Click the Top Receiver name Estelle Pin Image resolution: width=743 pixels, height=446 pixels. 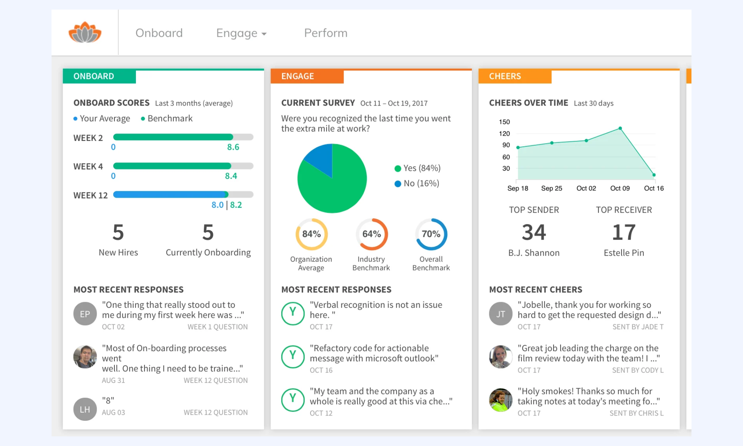point(624,253)
